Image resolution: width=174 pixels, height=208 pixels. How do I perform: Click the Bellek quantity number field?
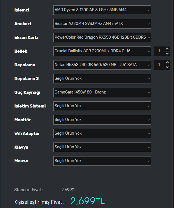pos(159,51)
